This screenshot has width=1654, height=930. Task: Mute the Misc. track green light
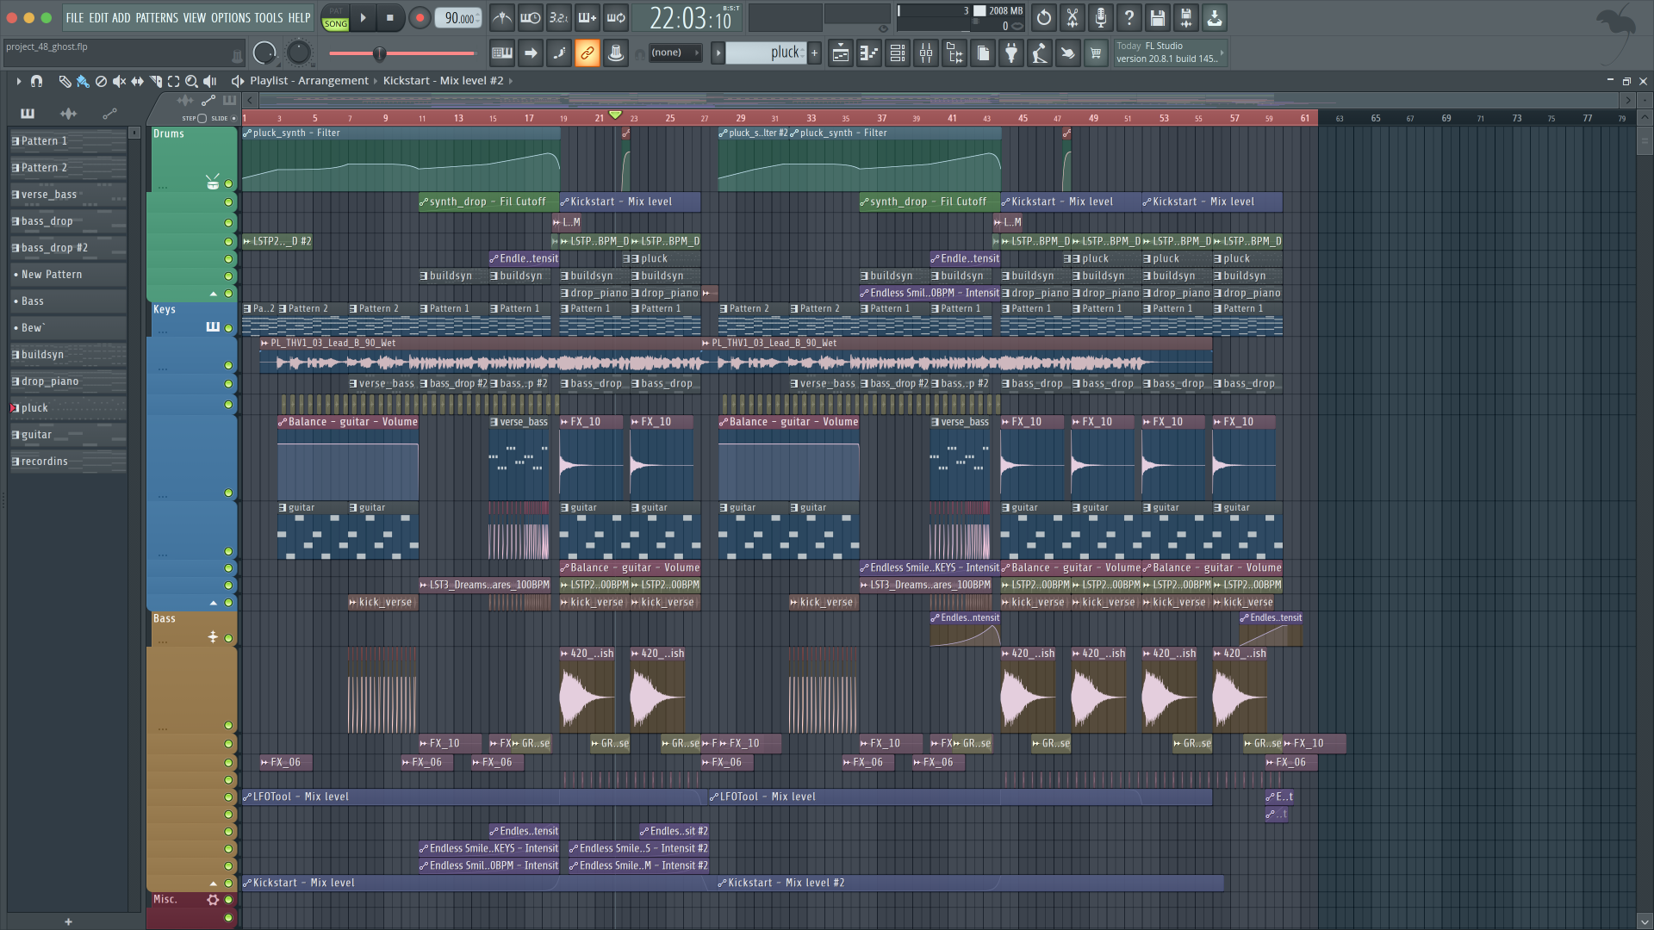point(228,900)
